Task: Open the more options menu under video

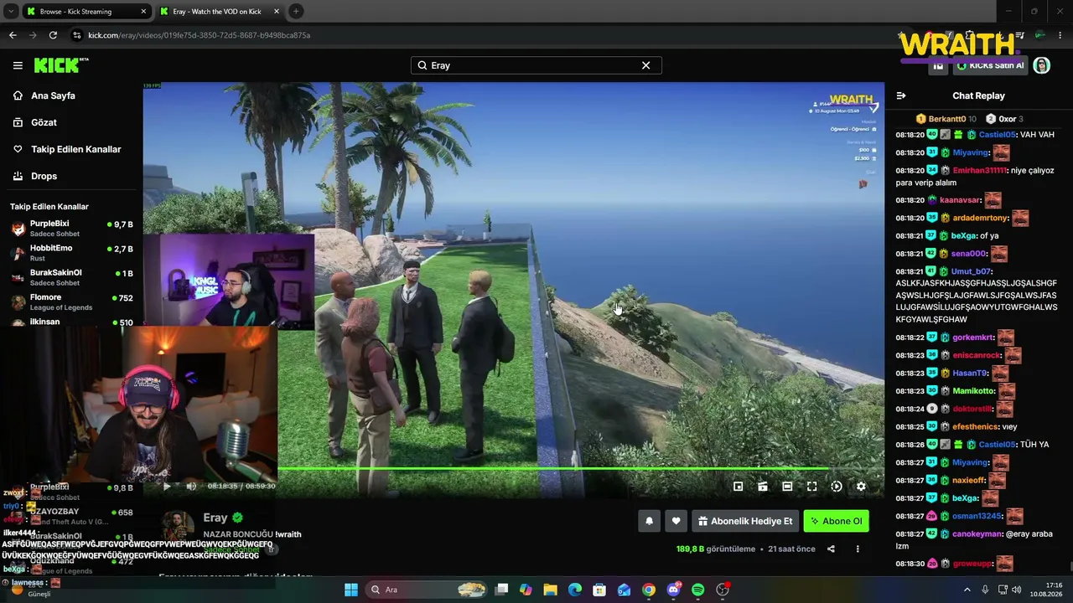Action: (858, 549)
